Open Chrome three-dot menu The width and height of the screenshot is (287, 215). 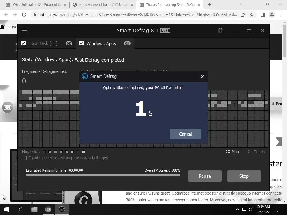[281, 15]
